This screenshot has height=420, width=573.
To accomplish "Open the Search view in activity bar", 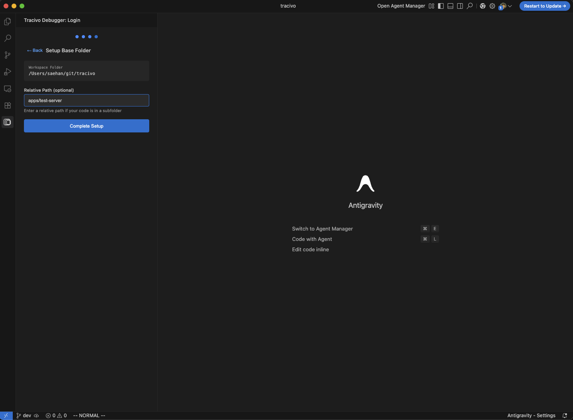I will [8, 38].
